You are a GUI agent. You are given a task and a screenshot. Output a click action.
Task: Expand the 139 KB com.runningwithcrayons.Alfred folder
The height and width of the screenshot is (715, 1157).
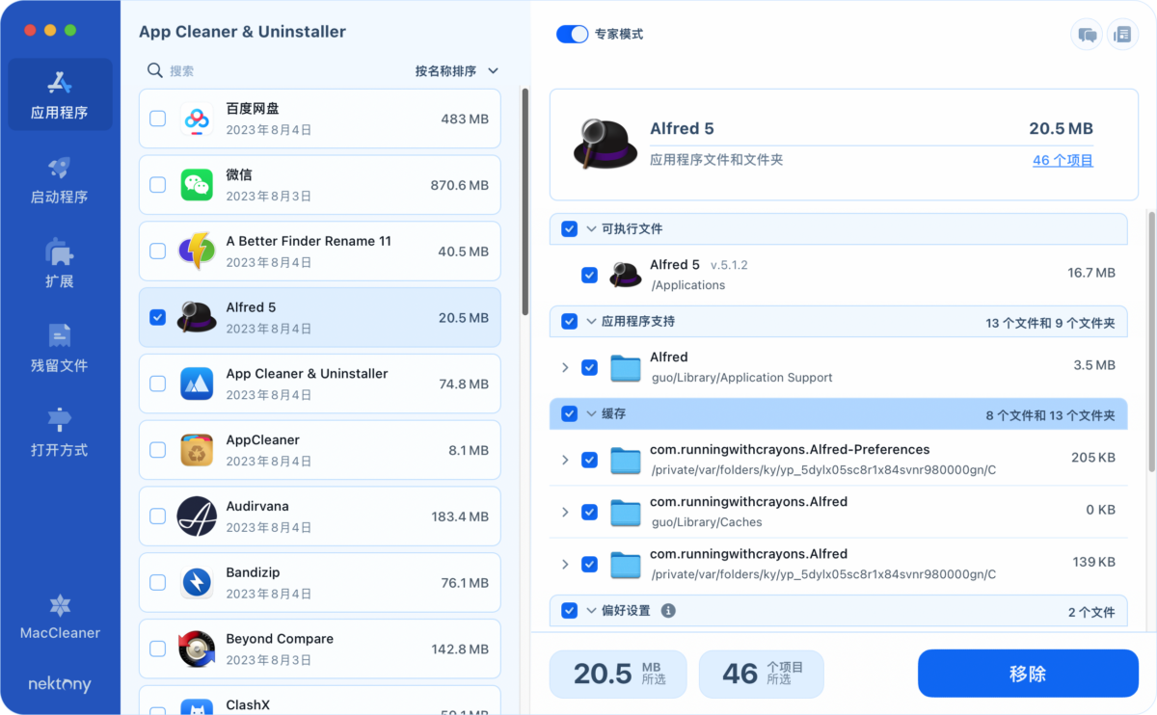click(x=565, y=564)
